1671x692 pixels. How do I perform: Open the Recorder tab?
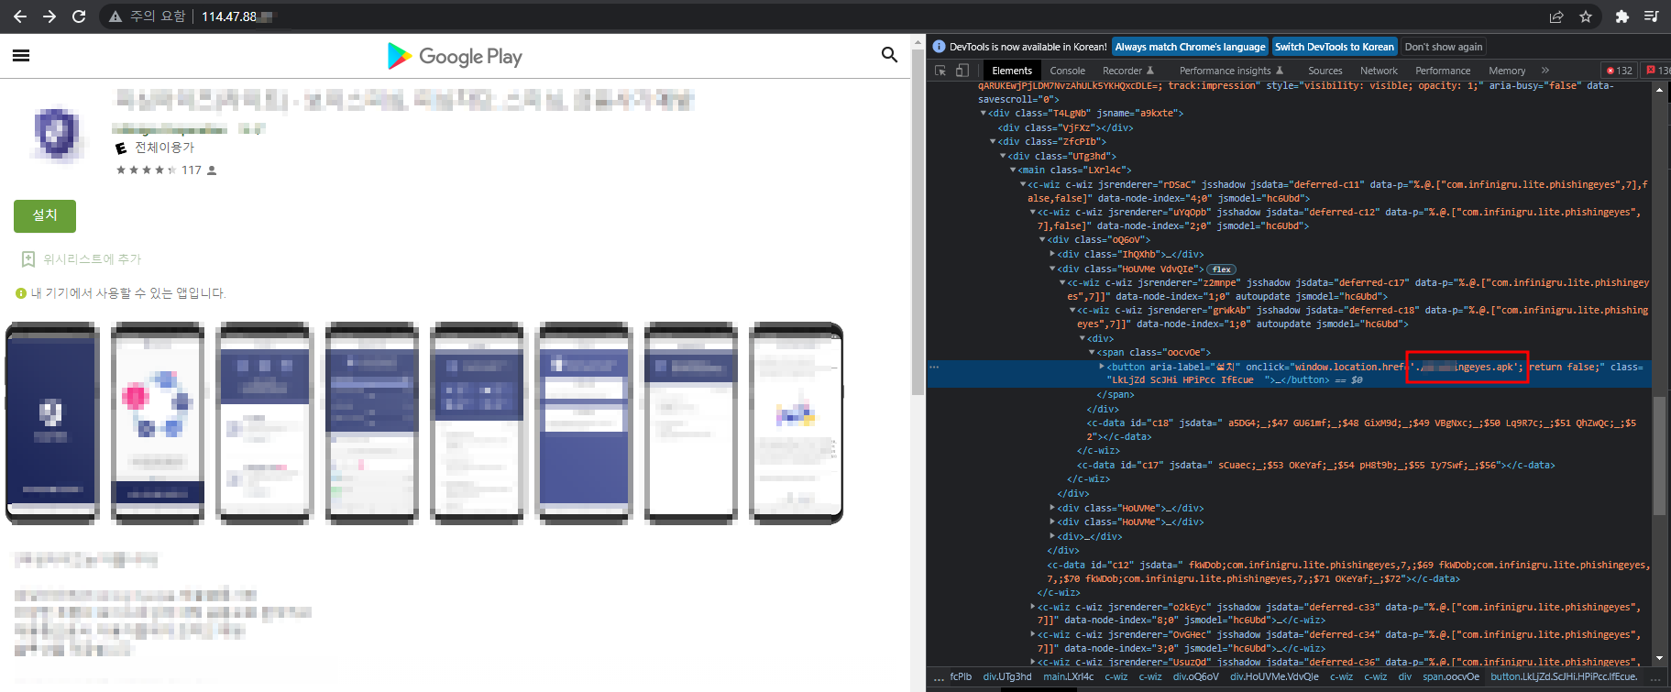tap(1127, 71)
